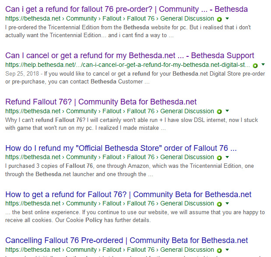The image size is (271, 257).
Task: Open 'Can i get a refund for fallout 76 pre-order?' link
Action: [127, 9]
